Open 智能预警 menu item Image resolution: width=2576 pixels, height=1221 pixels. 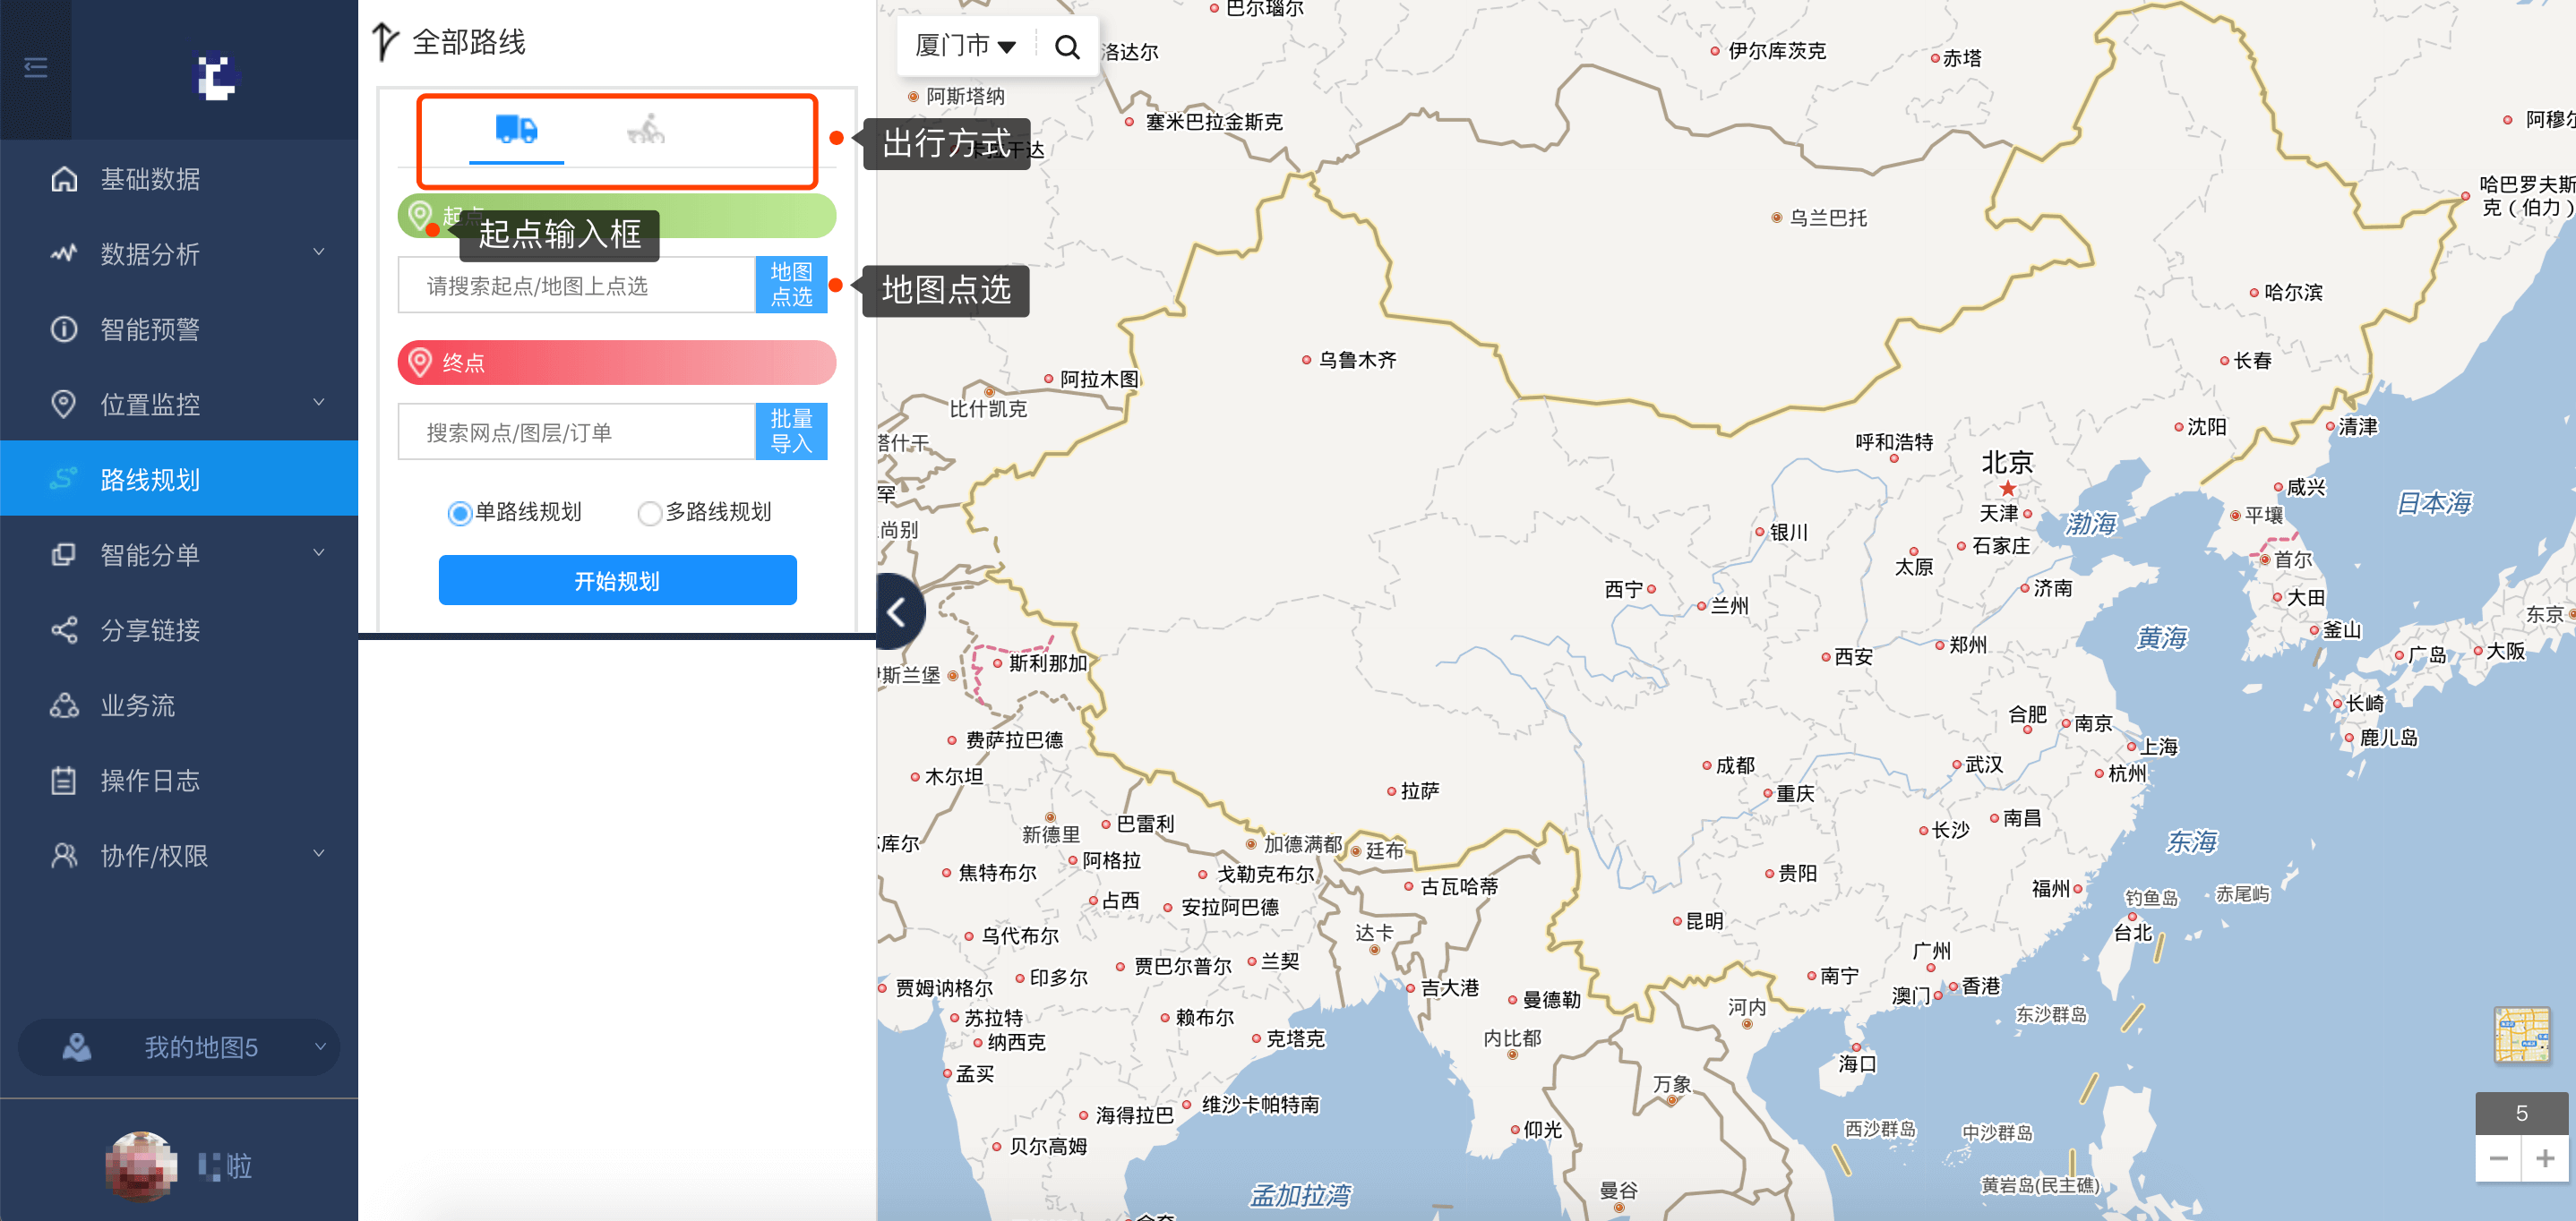[x=179, y=329]
